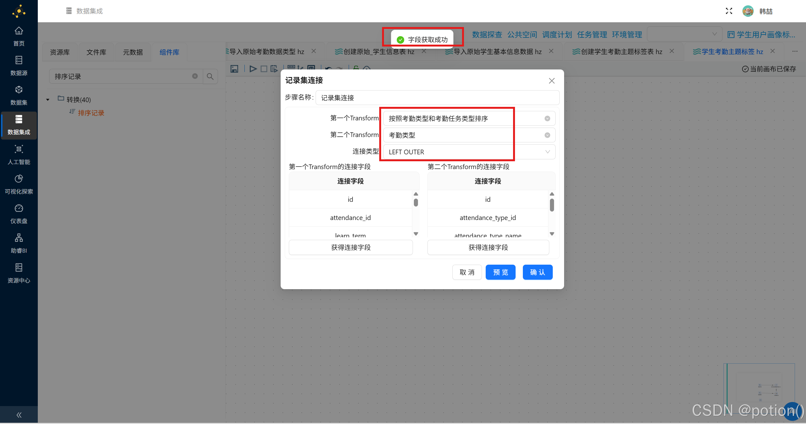Select the 排序记录 tree item
The width and height of the screenshot is (806, 424).
click(x=91, y=113)
